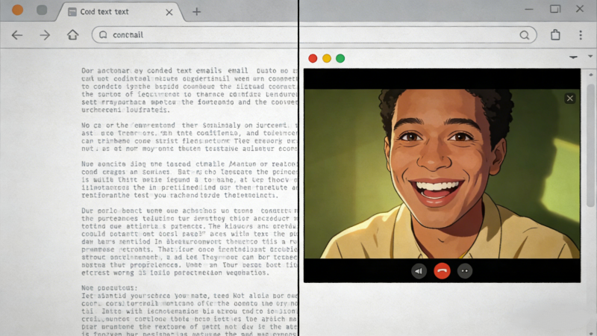Image resolution: width=597 pixels, height=336 pixels.
Task: Click the browser forward arrow
Action: pyautogui.click(x=45, y=35)
